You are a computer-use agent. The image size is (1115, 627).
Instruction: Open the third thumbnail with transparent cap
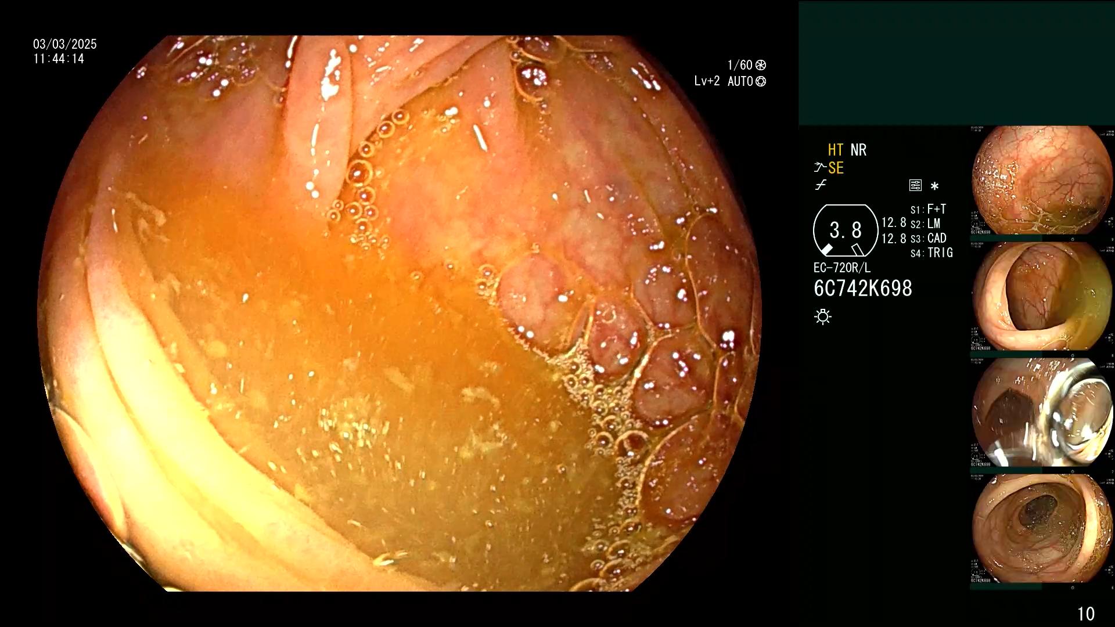click(x=1042, y=413)
